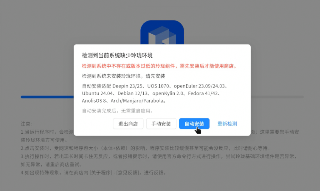Click the filled blue part of progress bar
This screenshot has width=320, height=191.
[47, 97]
